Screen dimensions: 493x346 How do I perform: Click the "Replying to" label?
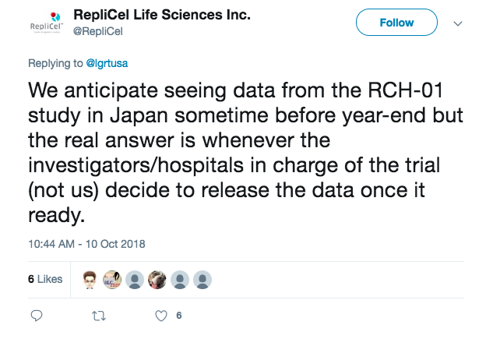click(x=55, y=63)
